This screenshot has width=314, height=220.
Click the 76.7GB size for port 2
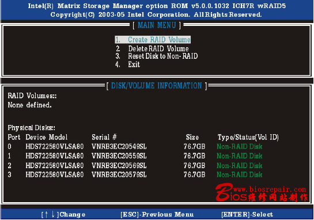pos(194,165)
